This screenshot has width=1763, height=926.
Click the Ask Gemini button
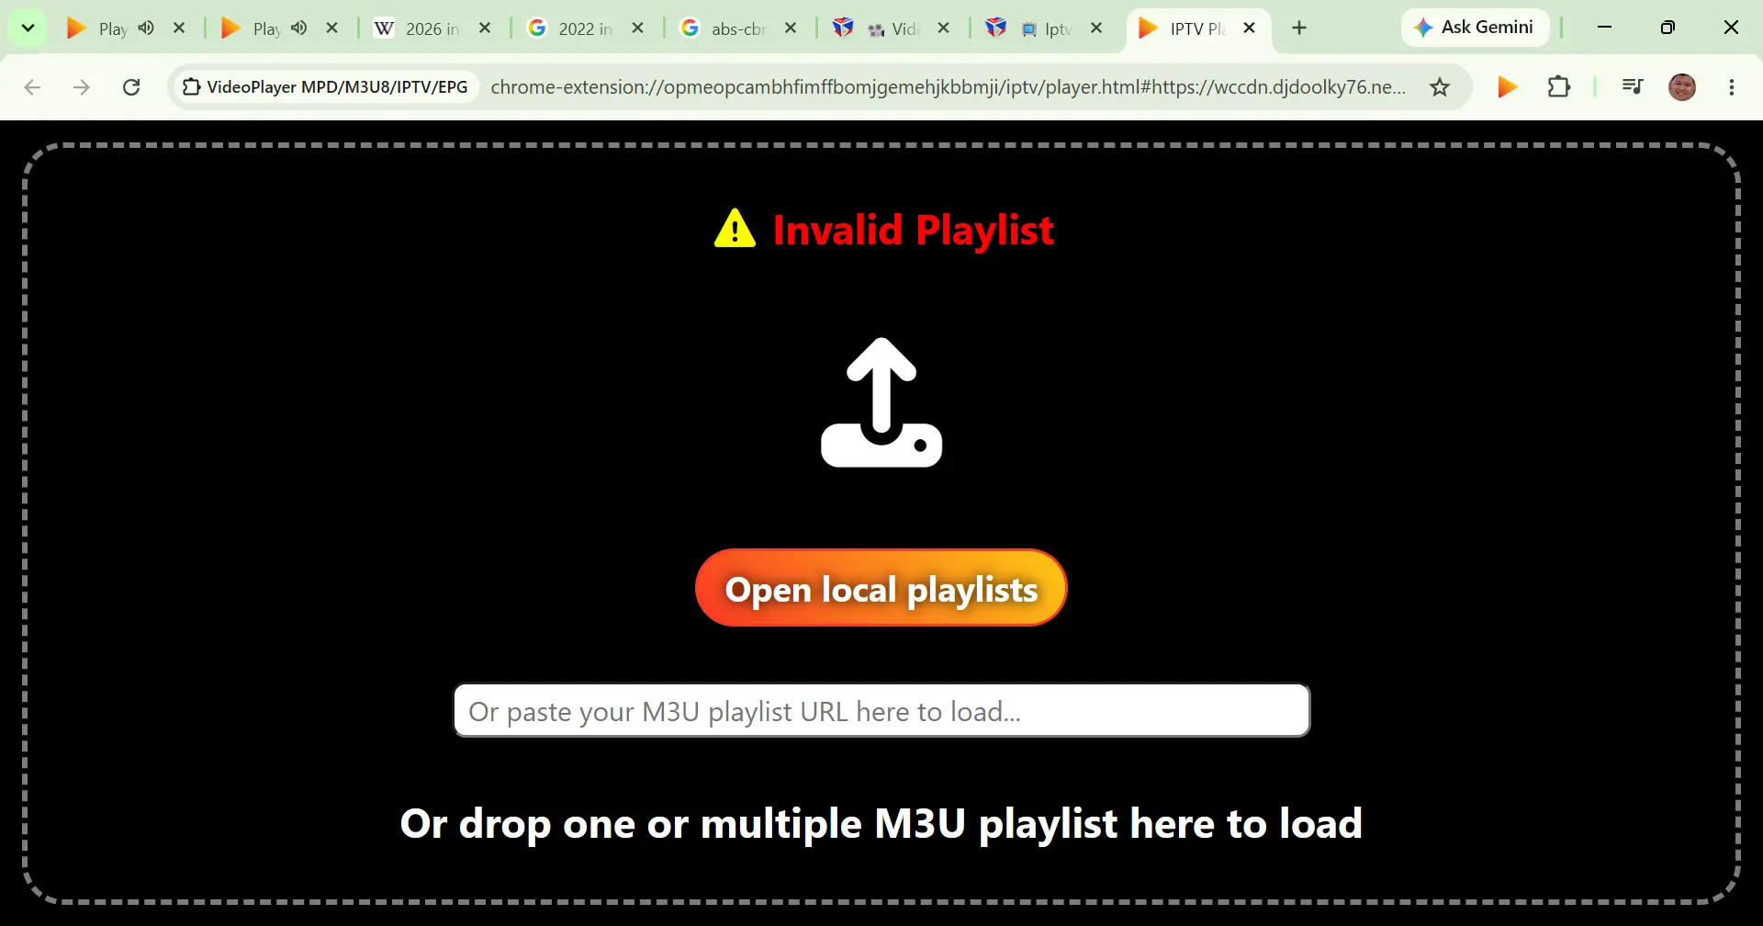pos(1475,28)
